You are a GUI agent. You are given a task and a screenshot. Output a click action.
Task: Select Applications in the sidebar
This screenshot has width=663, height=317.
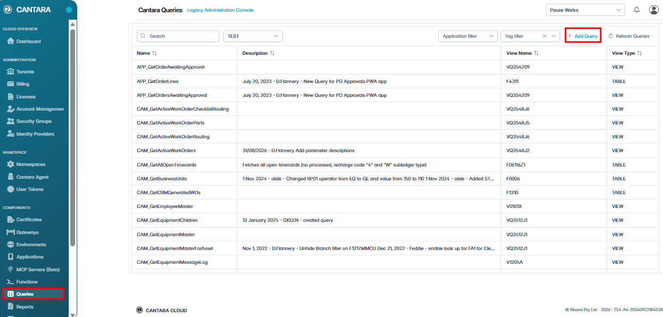[x=25, y=257]
